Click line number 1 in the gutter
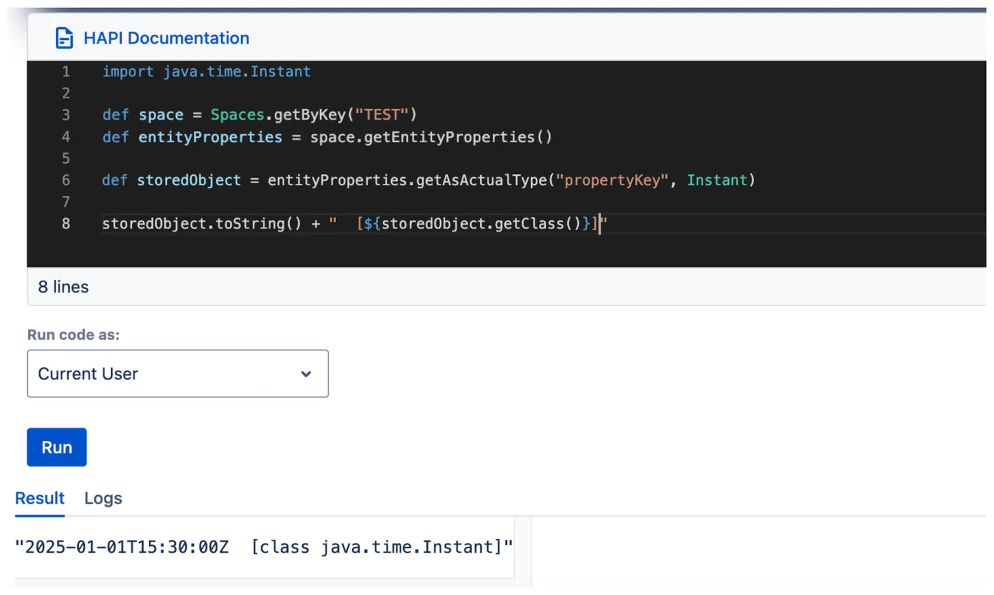The image size is (994, 595). coord(66,71)
